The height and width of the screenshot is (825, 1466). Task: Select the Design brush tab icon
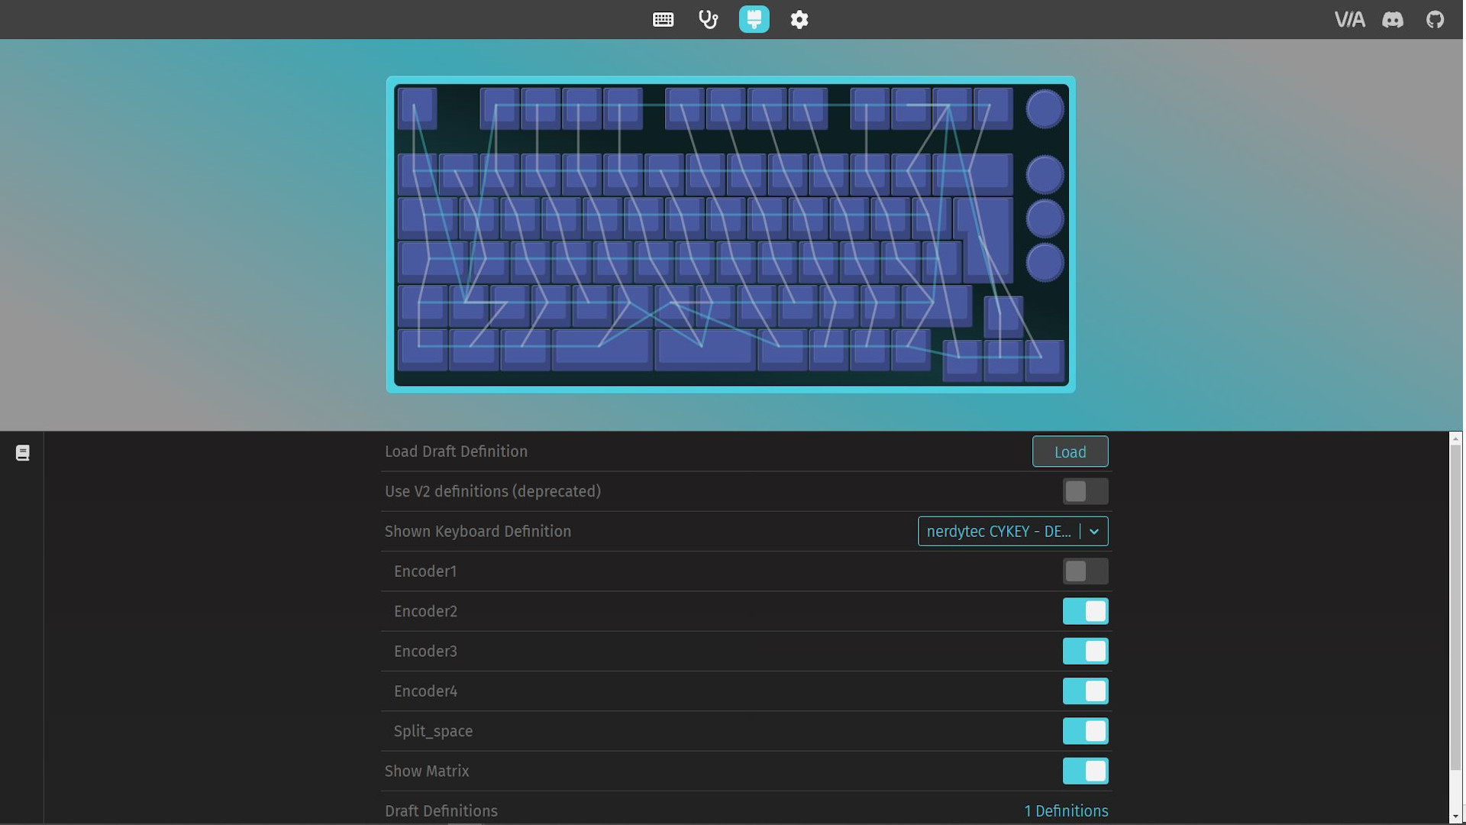(754, 20)
